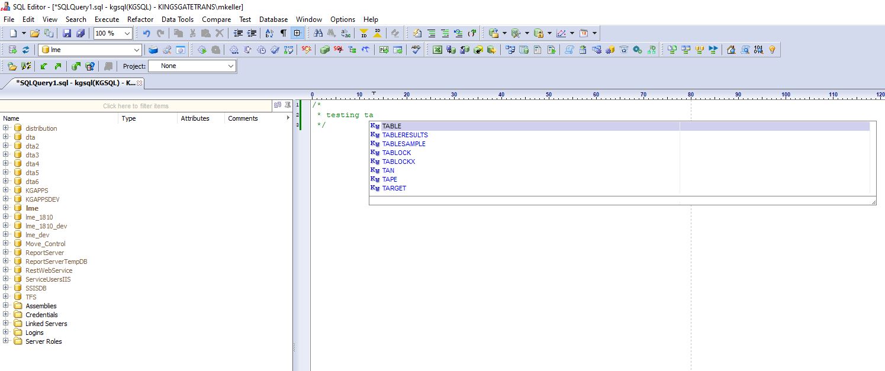Click the lightbulb icon in toolbar
Viewport: 885px width, 371px height.
772,50
